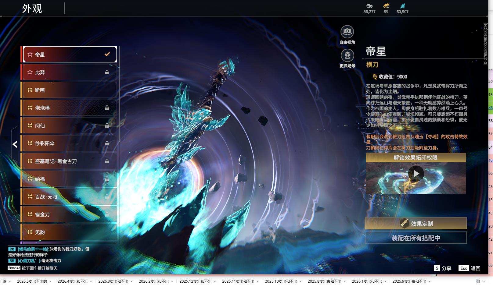493x286 pixels.
Task: Click the 横刀 weapon type label
Action: [372, 65]
